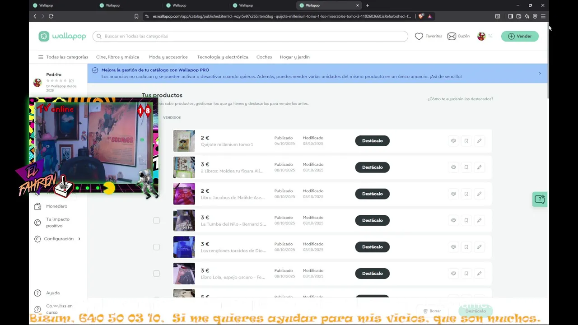
Task: Click bookmark icon on La Tumba del Nilo row
Action: tap(466, 220)
